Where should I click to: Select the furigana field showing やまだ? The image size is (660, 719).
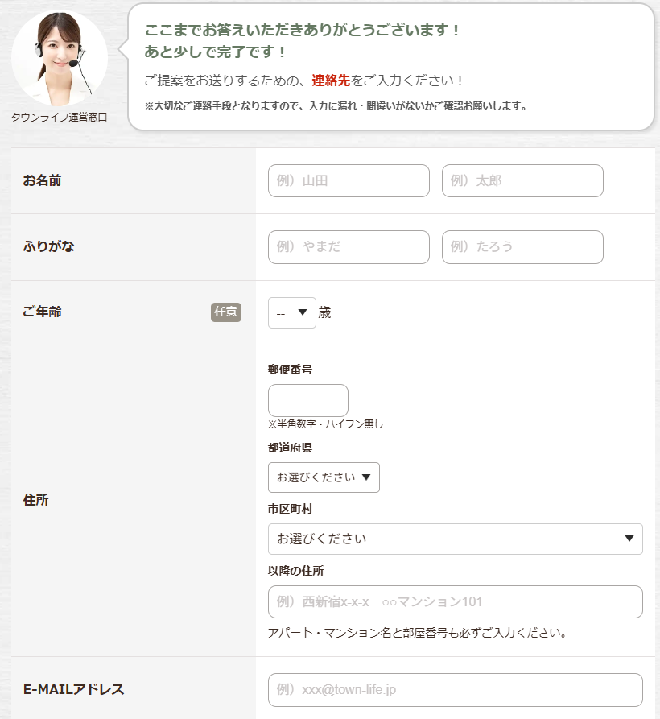coord(349,247)
